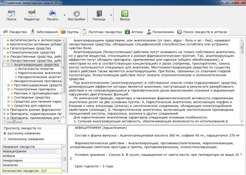Click description pane scrollbar thumb

pyautogui.click(x=242, y=48)
